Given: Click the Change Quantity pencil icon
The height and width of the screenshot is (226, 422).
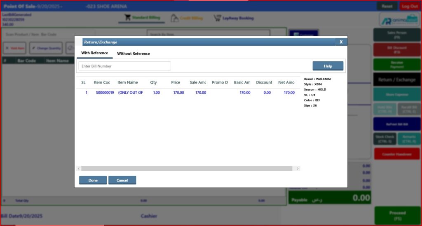Looking at the screenshot, I should [34, 48].
